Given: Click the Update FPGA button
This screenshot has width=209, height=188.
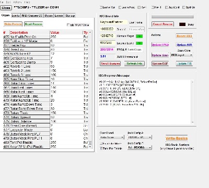Looking at the screenshot, I should (x=160, y=45).
